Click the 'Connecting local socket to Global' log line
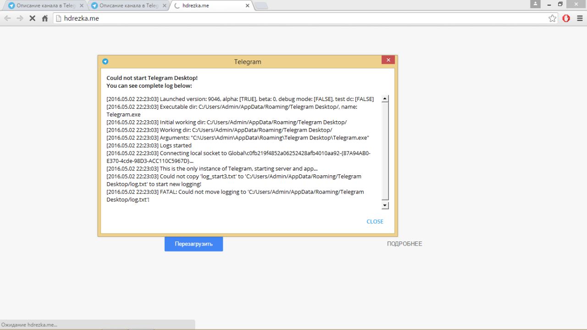 (238, 157)
